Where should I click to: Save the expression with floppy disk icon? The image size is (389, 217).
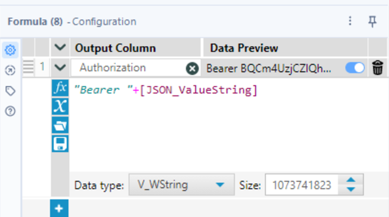(60, 144)
